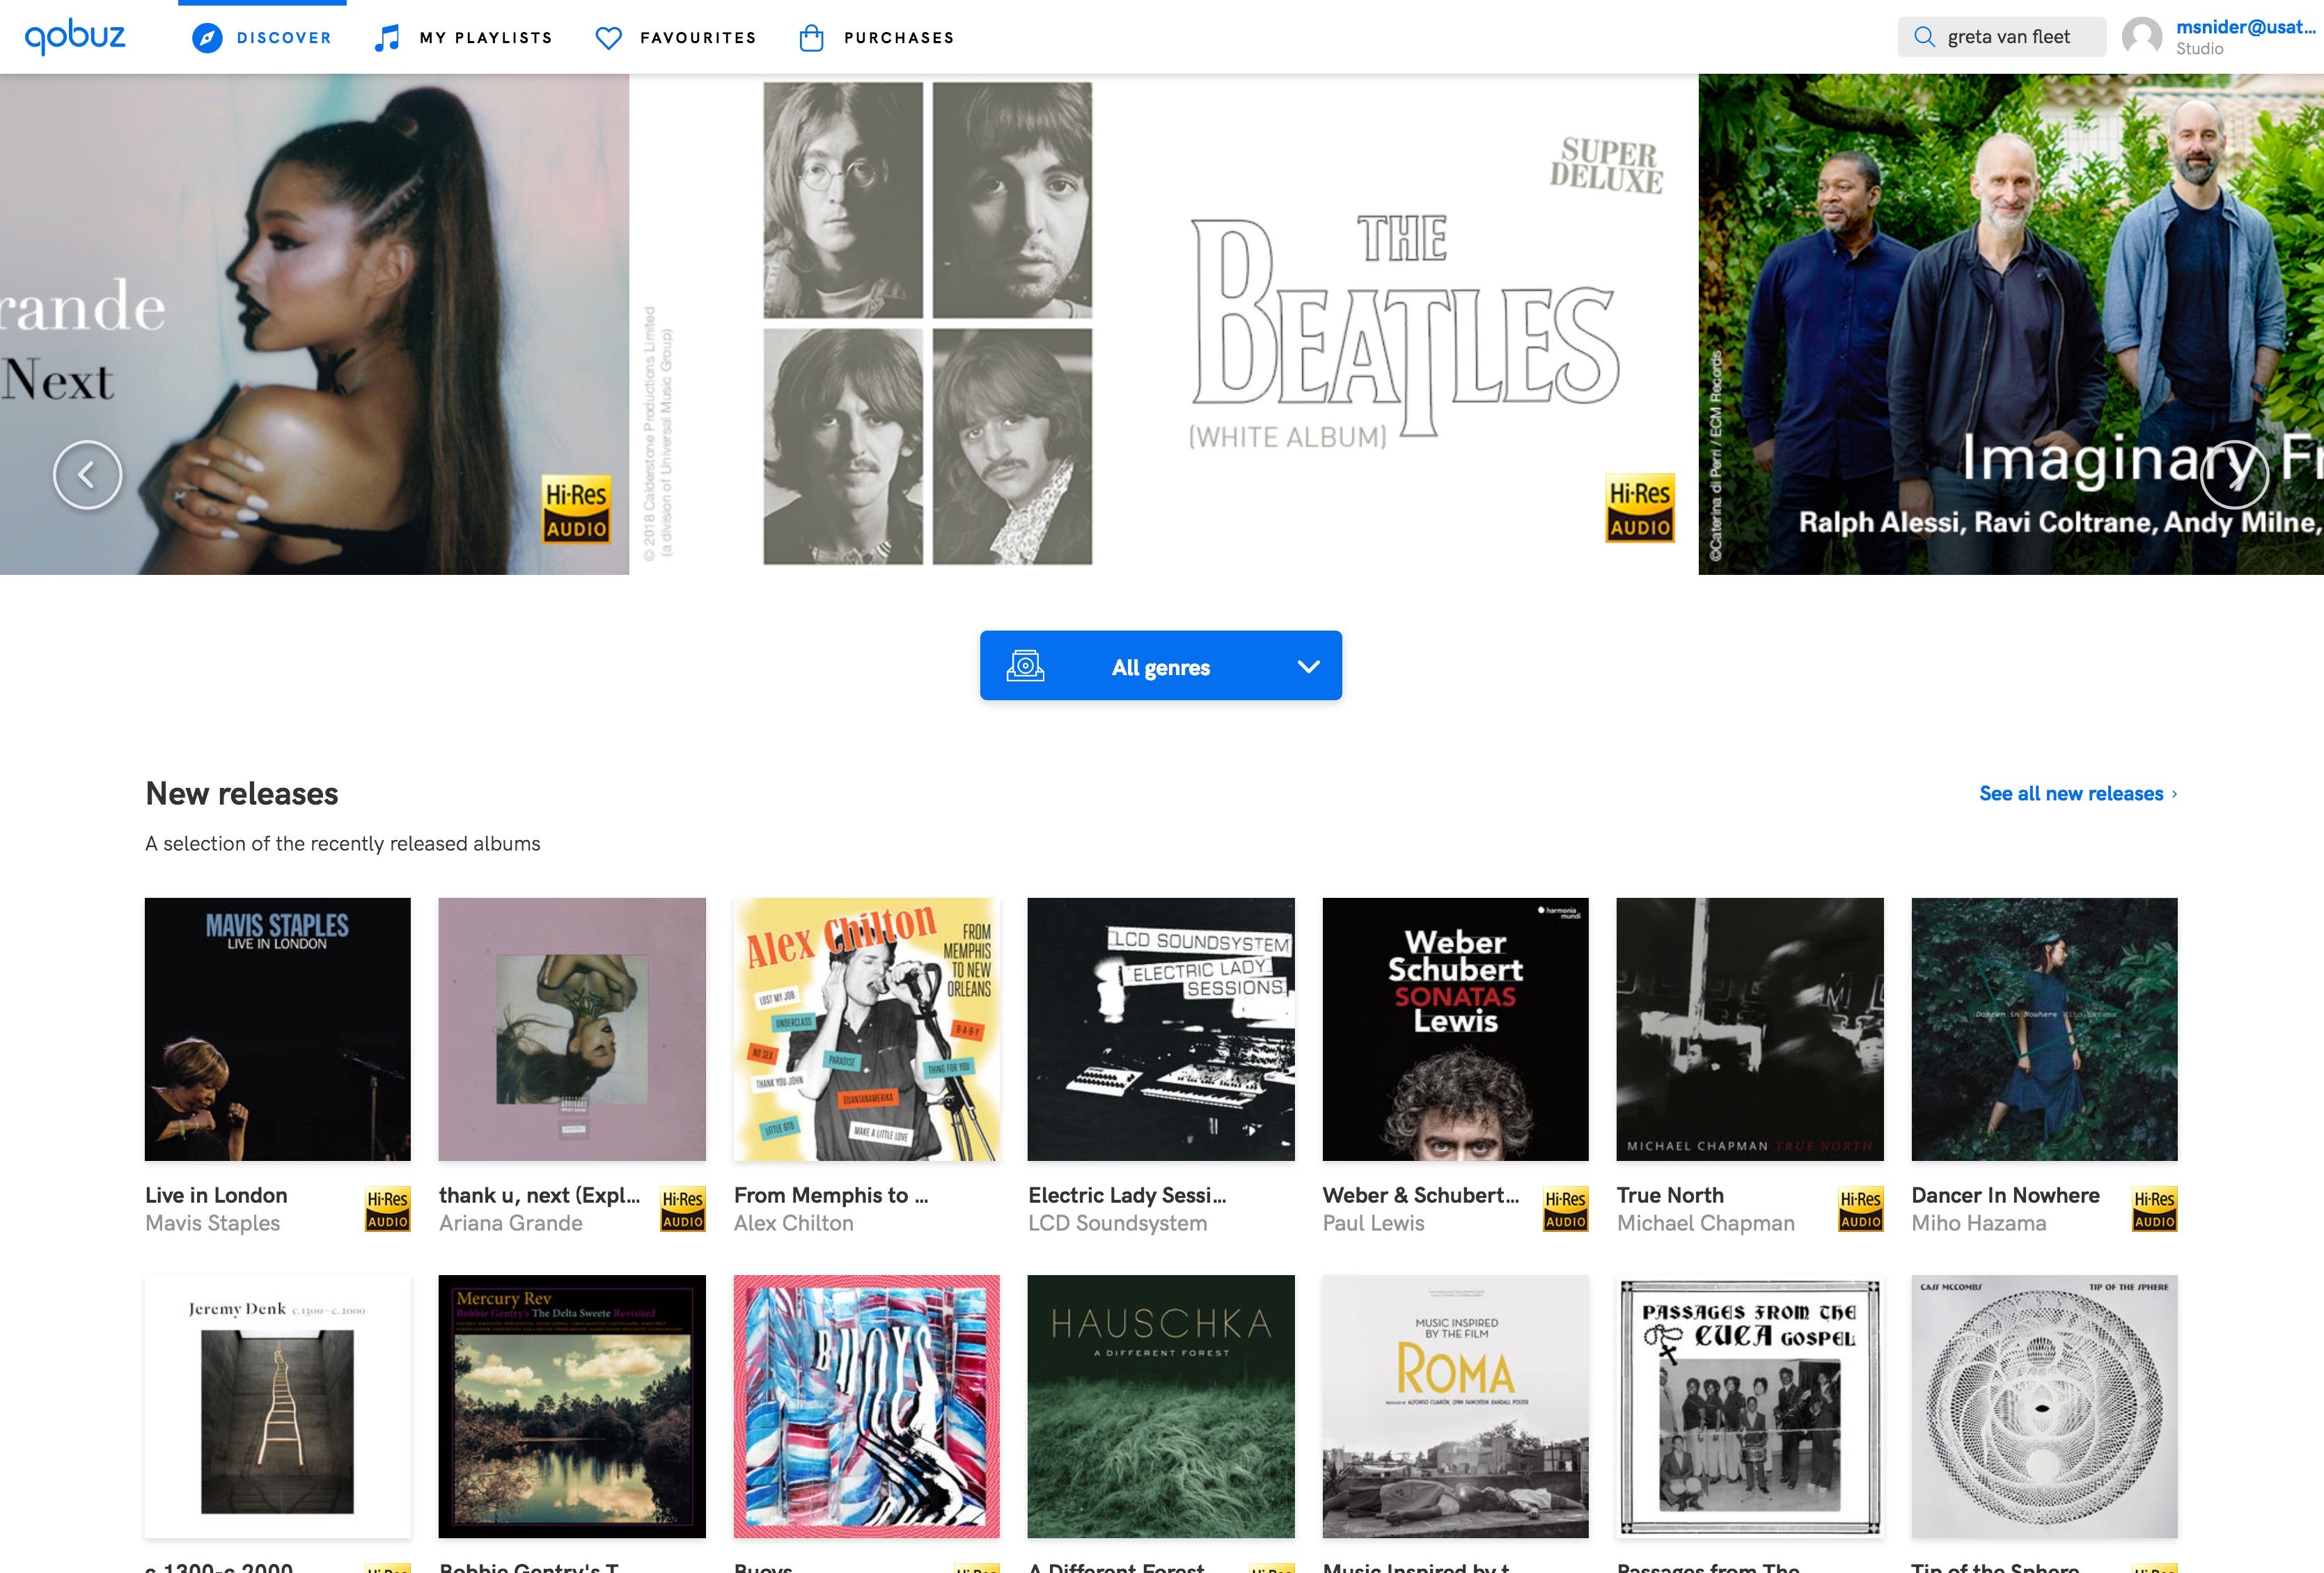Click the Favourites heart icon
Viewport: 2324px width, 1573px height.
pos(608,38)
